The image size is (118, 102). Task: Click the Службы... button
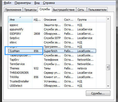click(98, 93)
